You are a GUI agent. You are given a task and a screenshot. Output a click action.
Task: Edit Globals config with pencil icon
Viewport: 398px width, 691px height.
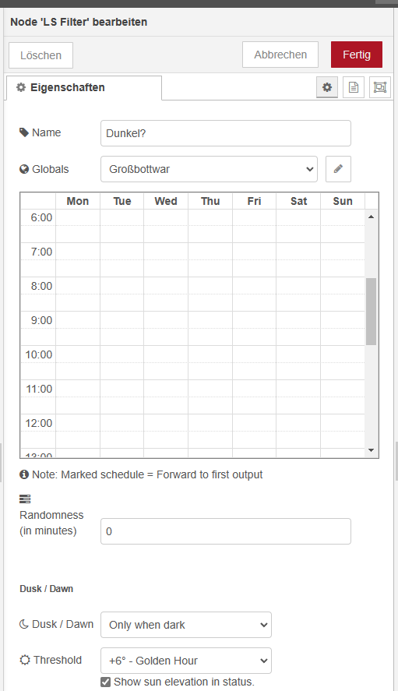(x=338, y=169)
